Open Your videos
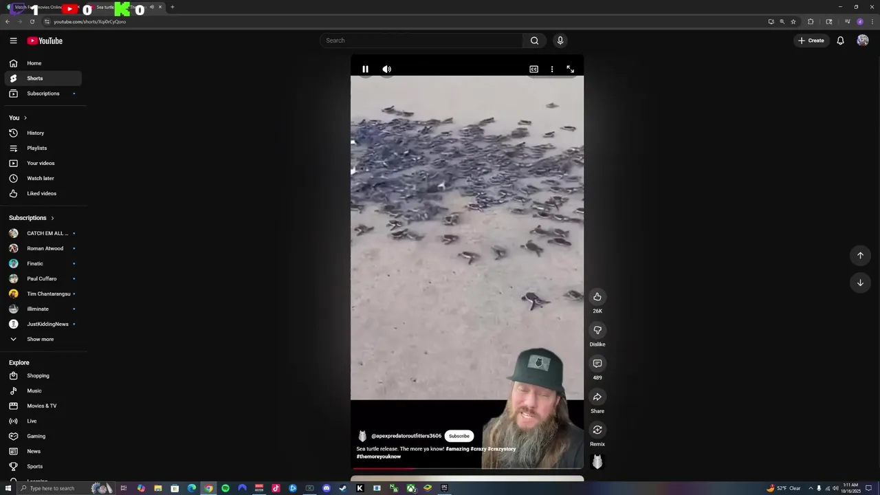 43,163
